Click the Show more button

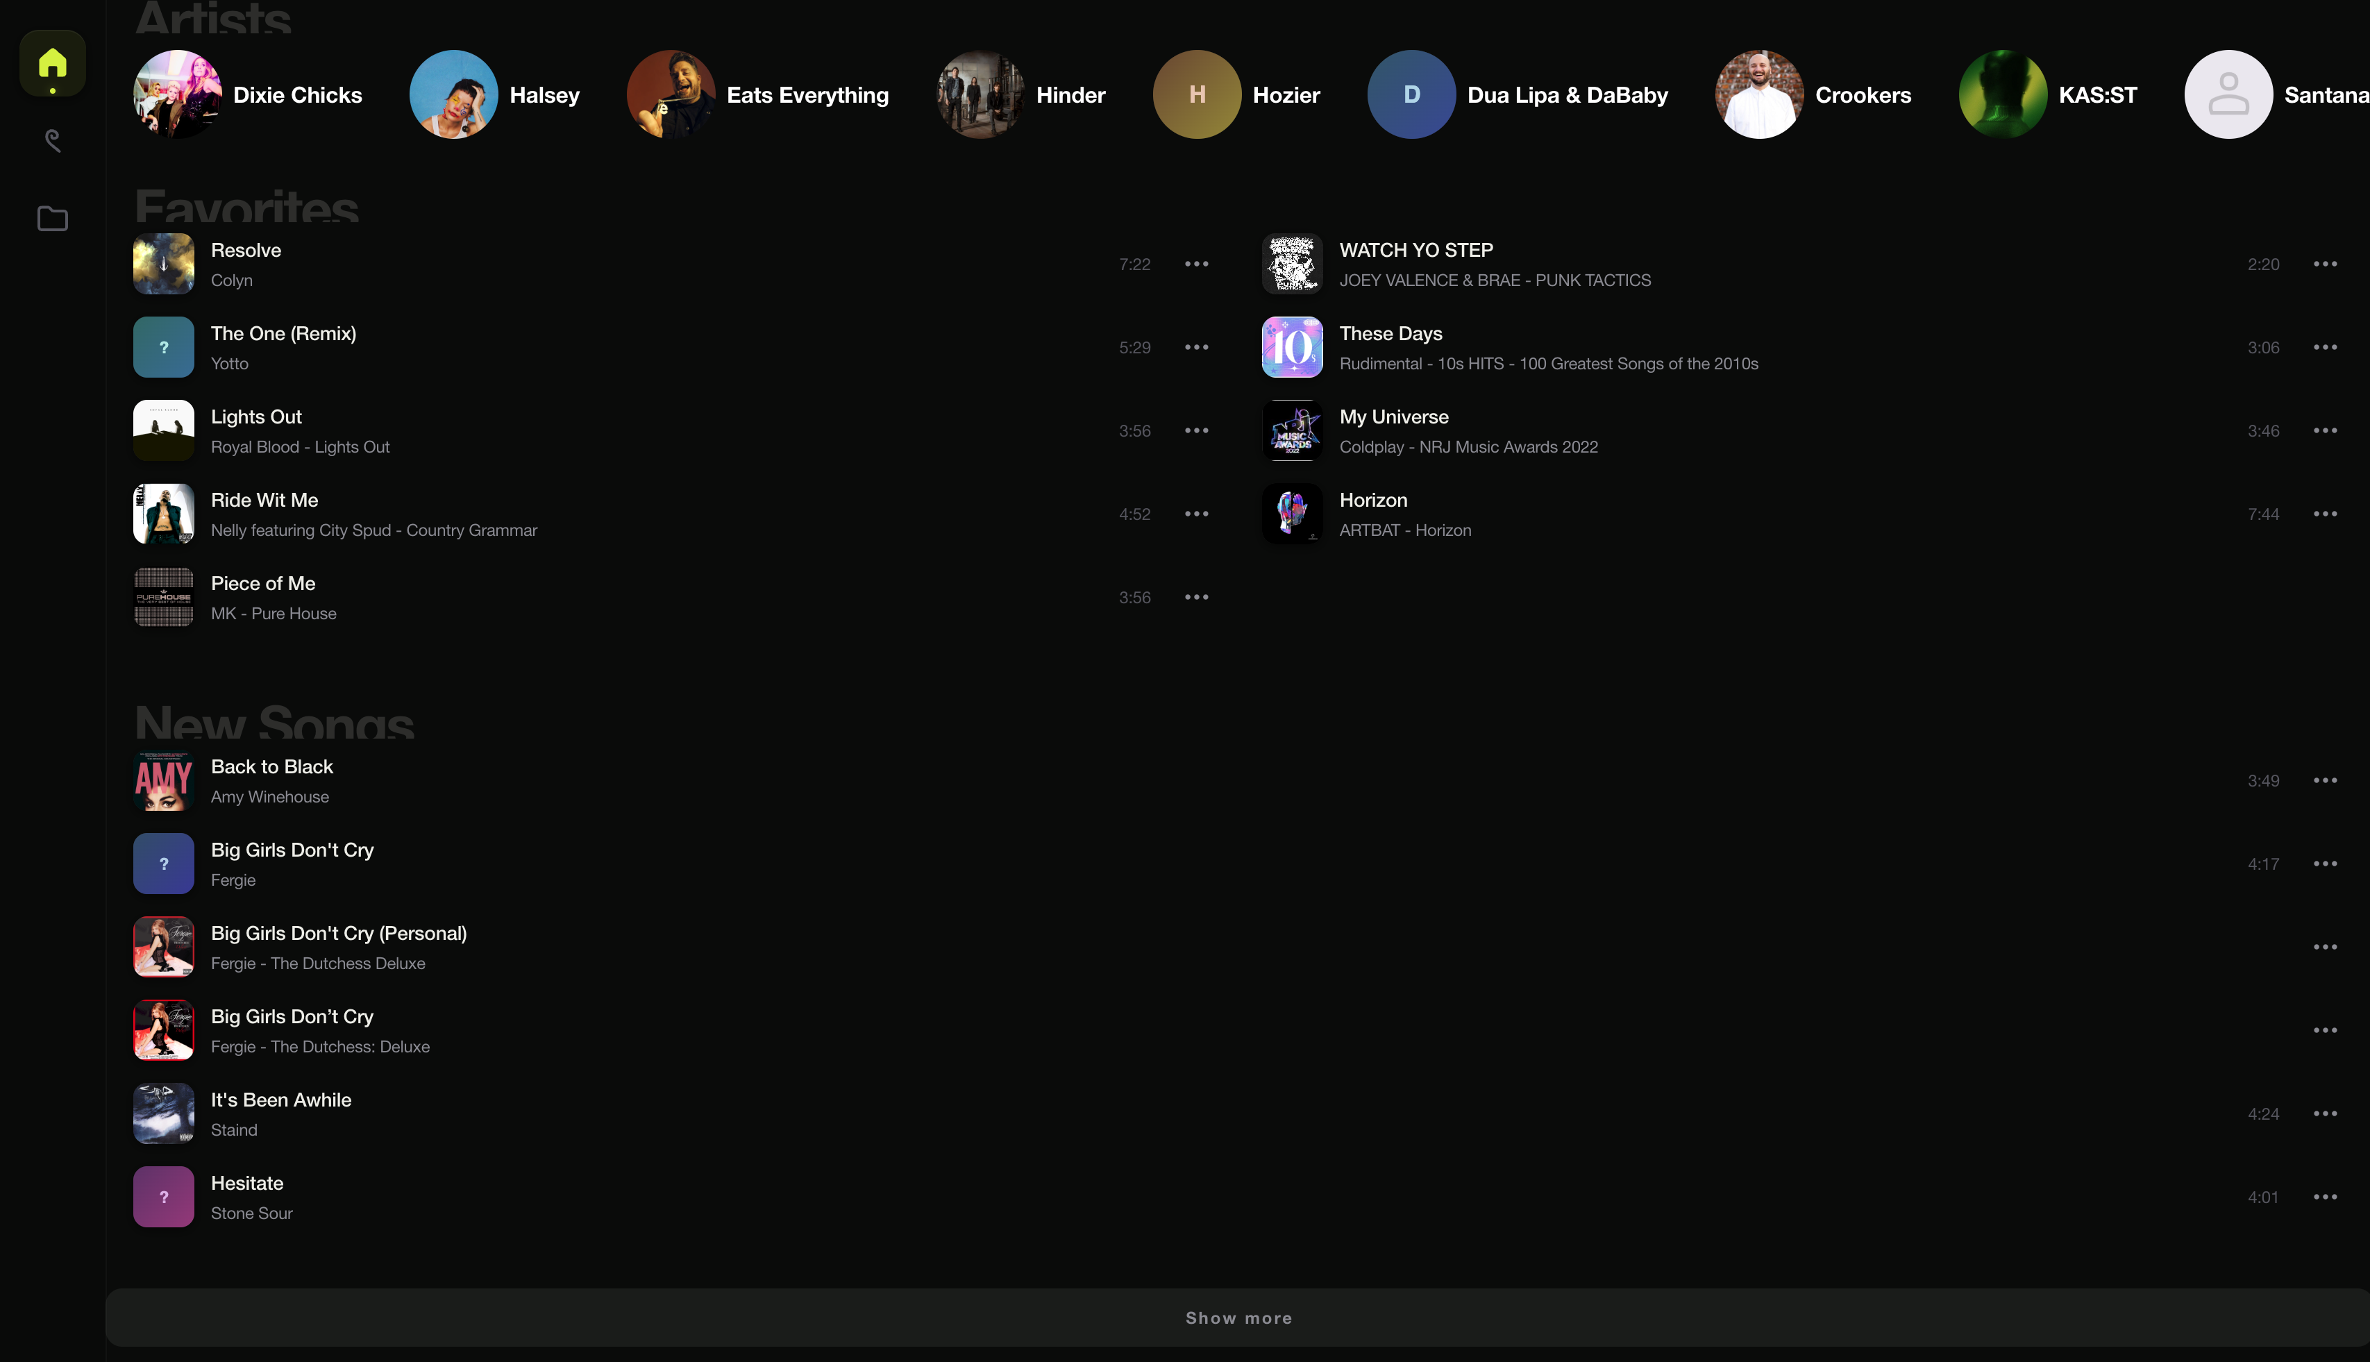coord(1237,1317)
